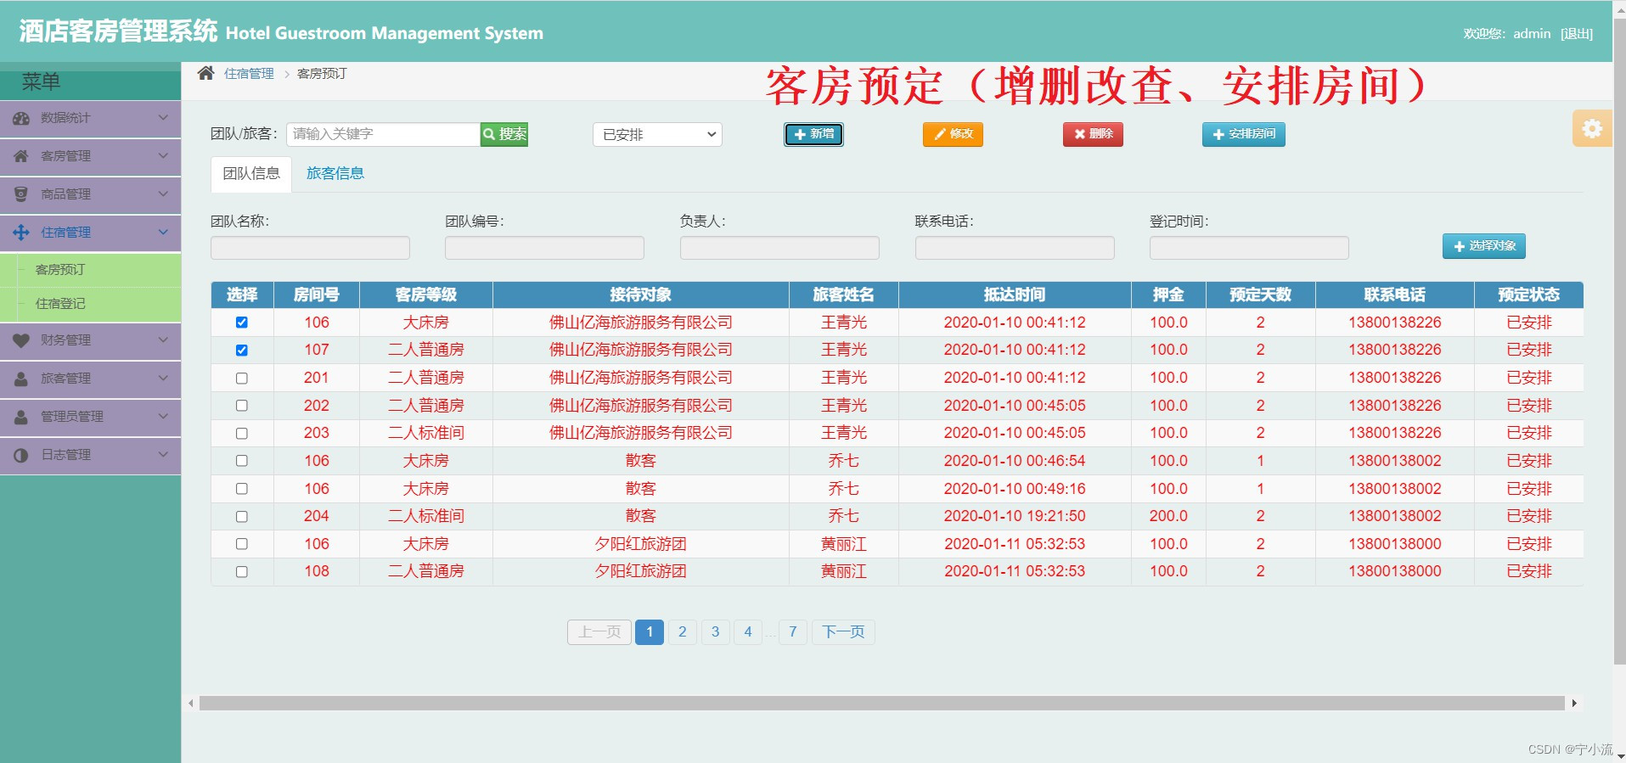Tick checkbox of 乔七 row dated 00:49:16

tap(242, 489)
